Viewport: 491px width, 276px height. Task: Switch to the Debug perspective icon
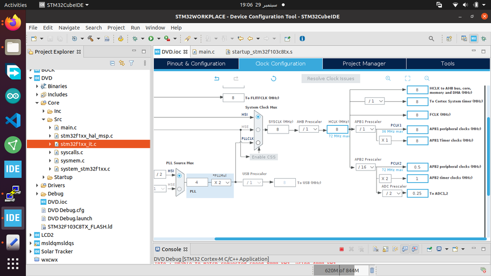pos(484,38)
